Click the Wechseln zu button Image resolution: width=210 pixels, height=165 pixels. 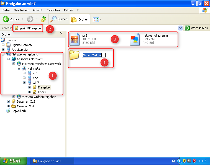(196, 28)
